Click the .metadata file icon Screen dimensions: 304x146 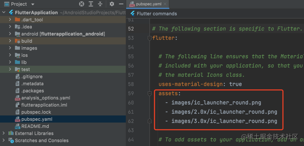point(17,83)
